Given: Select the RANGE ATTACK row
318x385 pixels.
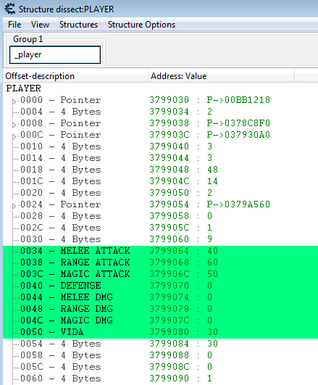Looking at the screenshot, I should (x=160, y=262).
